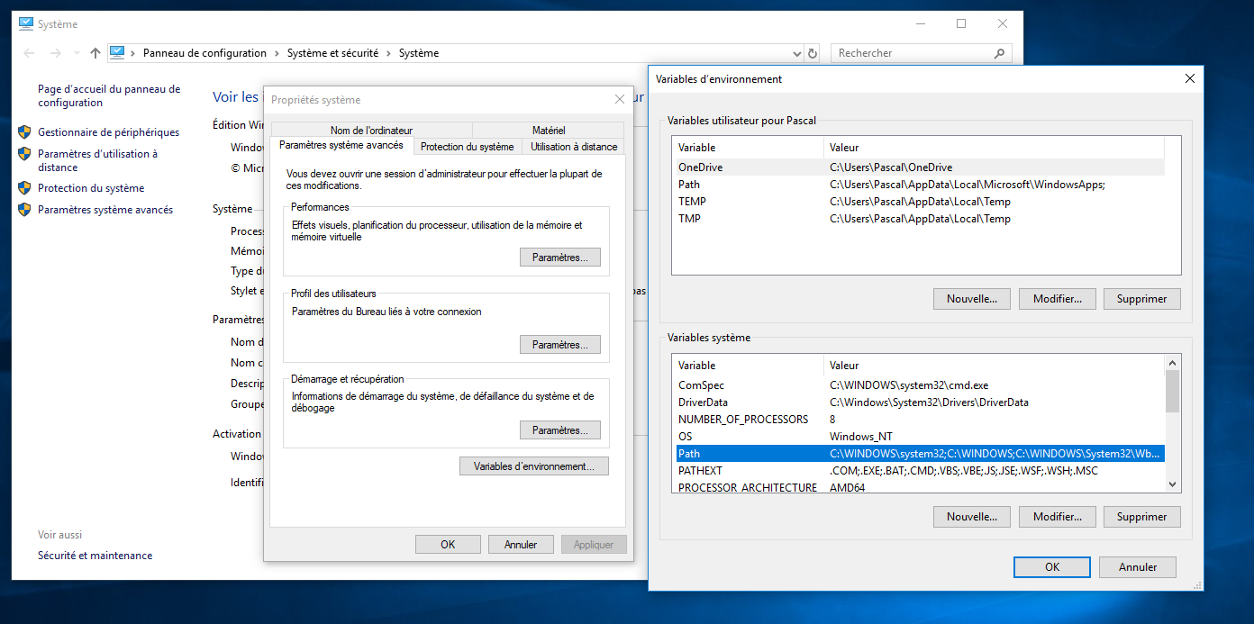Open recent locations dropdown chevron

pyautogui.click(x=77, y=53)
